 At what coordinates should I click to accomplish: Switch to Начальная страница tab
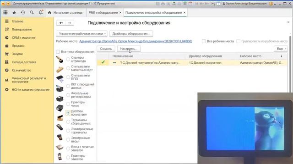tap(65, 13)
